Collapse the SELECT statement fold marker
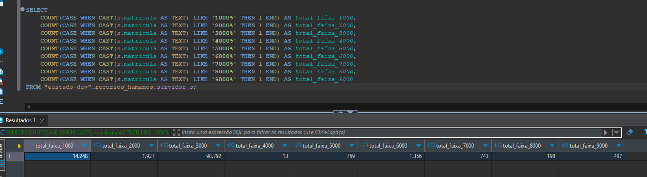 pos(22,10)
